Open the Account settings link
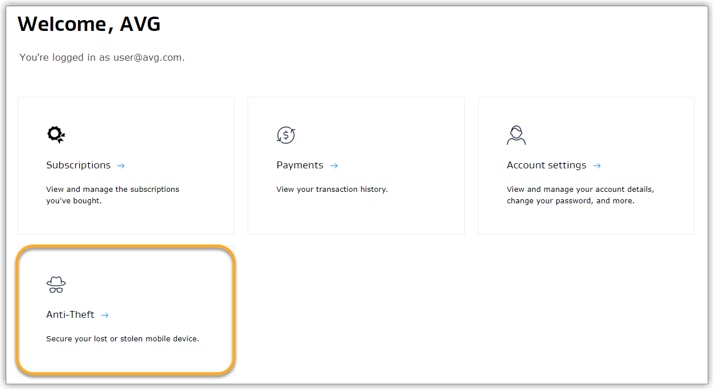 point(547,165)
